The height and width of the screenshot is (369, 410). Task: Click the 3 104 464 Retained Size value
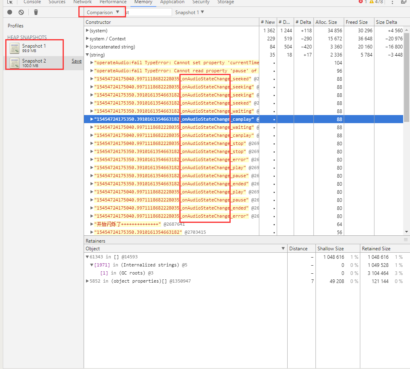(378, 273)
